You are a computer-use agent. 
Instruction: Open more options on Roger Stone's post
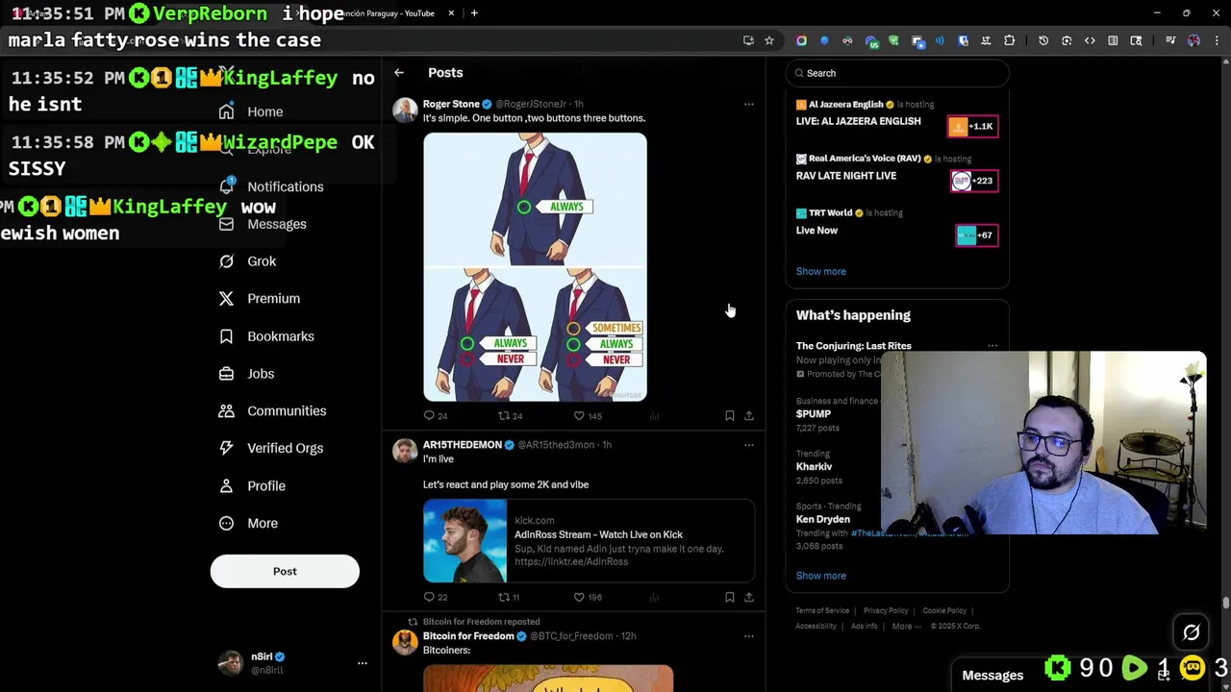748,104
